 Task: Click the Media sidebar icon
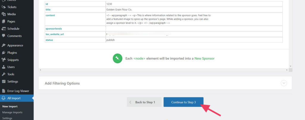click(4, 14)
